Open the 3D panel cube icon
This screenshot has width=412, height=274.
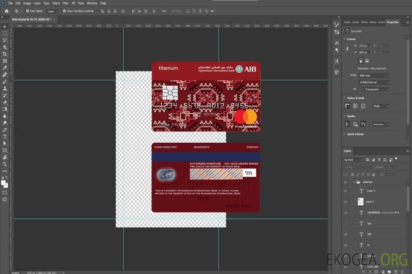(x=336, y=72)
